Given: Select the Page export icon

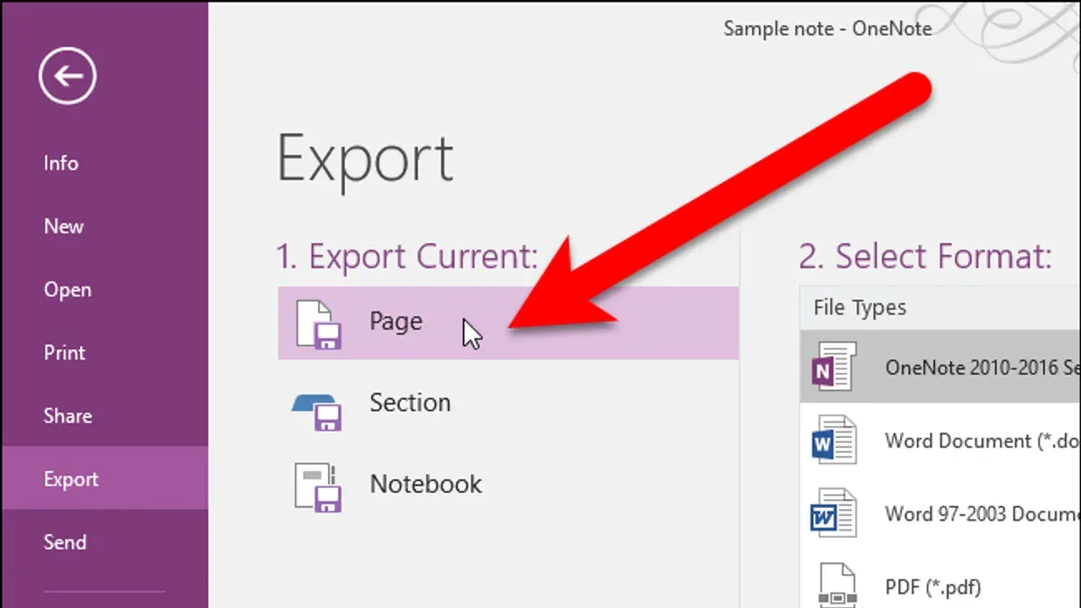Looking at the screenshot, I should 318,323.
